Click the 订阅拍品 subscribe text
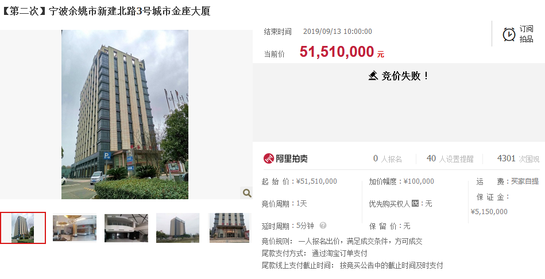545x279 pixels. [x=526, y=34]
